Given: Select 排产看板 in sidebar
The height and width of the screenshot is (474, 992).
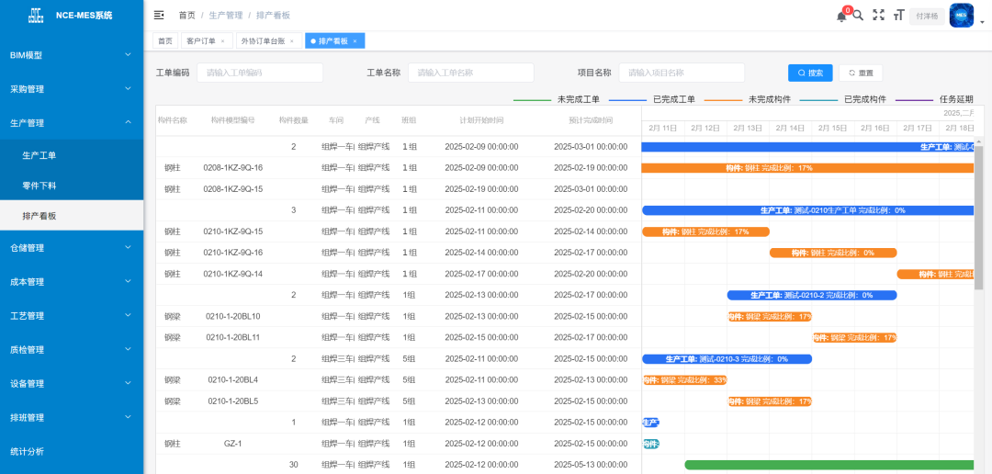Looking at the screenshot, I should click(x=72, y=216).
